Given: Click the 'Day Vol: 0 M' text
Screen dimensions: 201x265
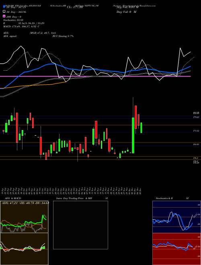Looking at the screenshot, I should 126,12.
